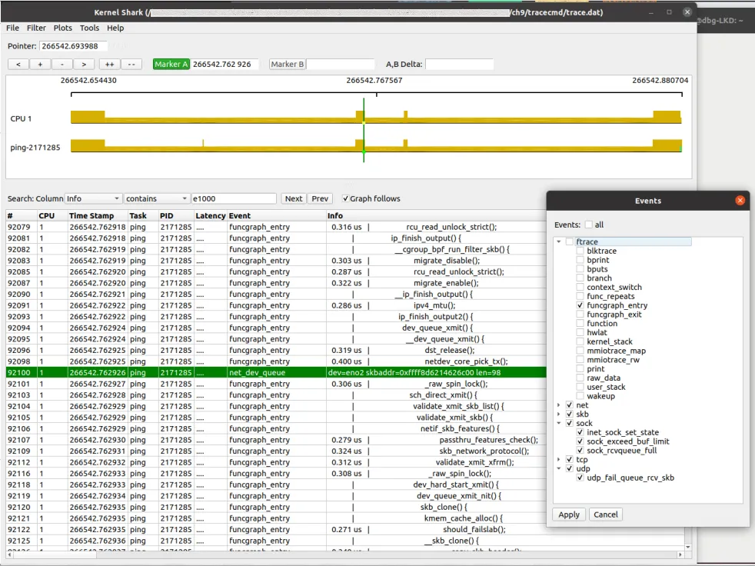Click the search text field with e1000
The width and height of the screenshot is (755, 566).
click(234, 198)
